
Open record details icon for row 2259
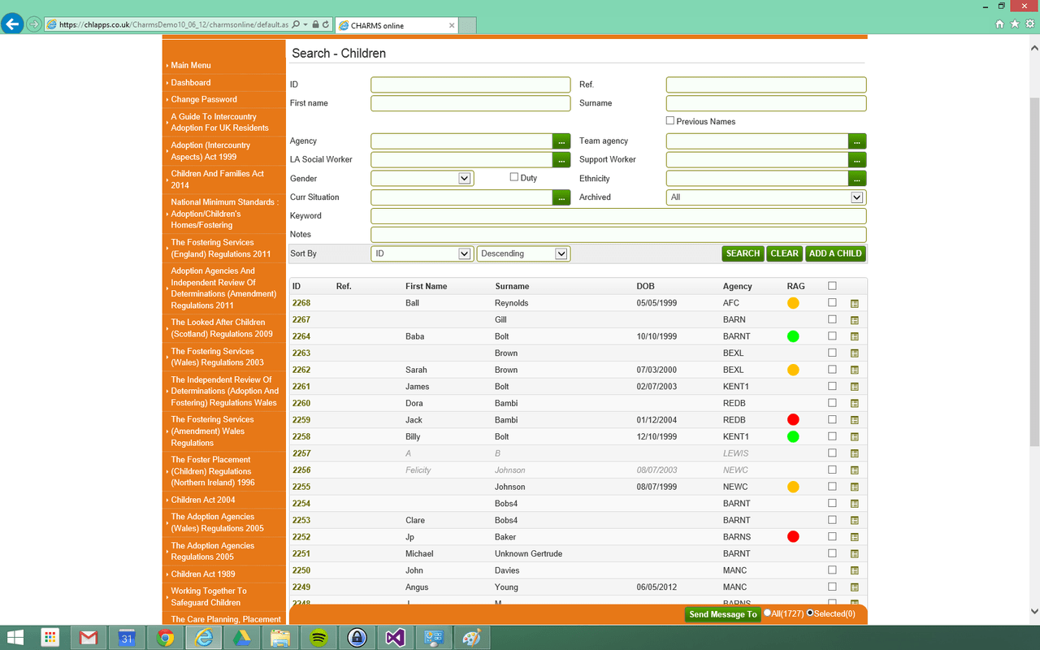tap(854, 420)
